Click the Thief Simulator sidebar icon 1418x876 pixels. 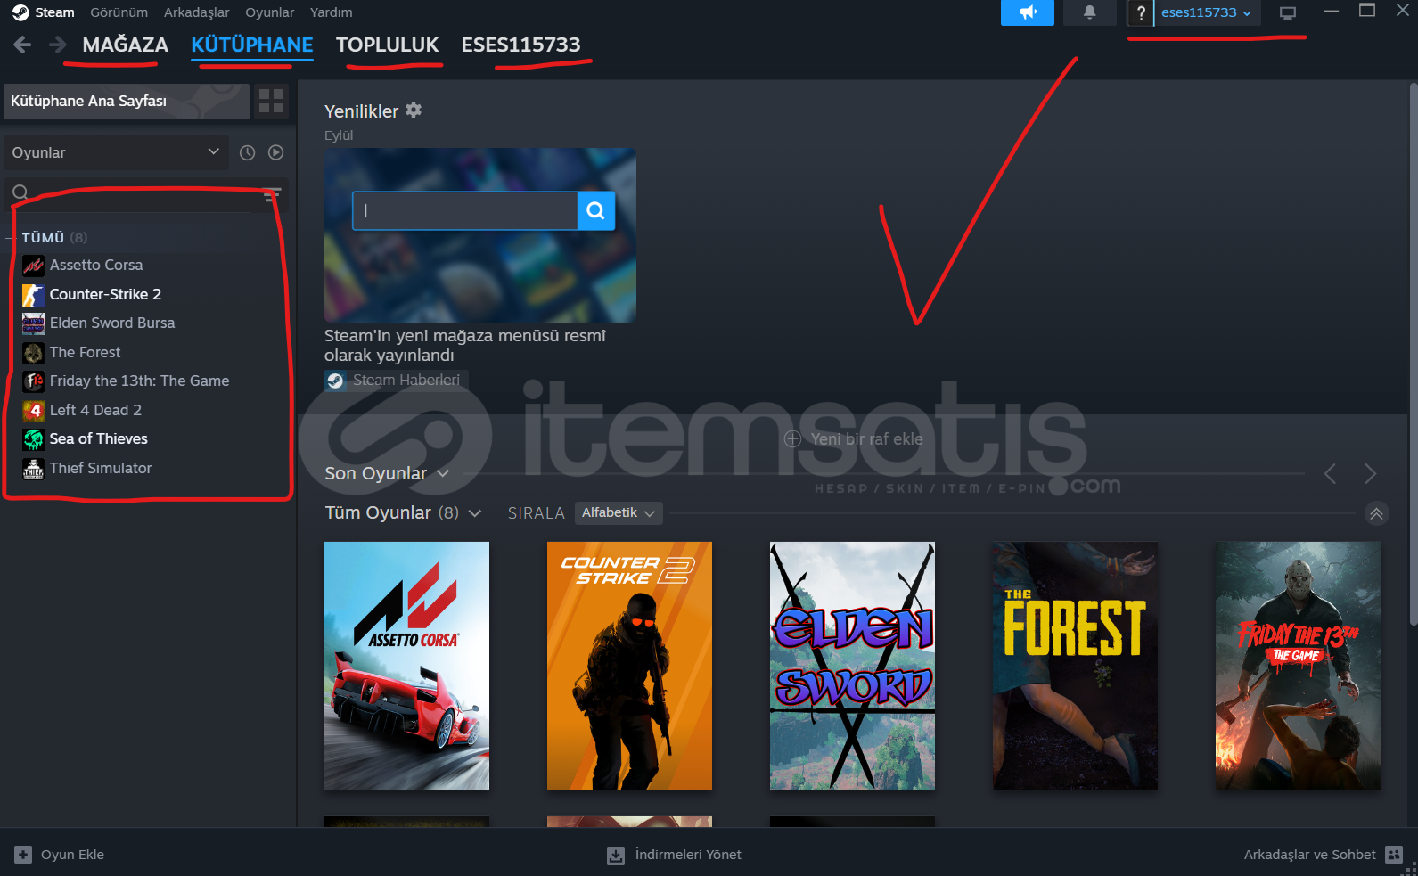pyautogui.click(x=33, y=469)
